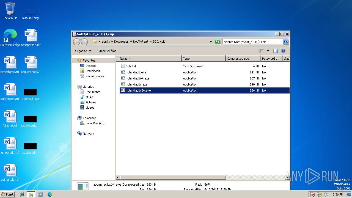Expand the Downloads breadcrumb arrow
The image size is (352, 198).
tap(131, 42)
